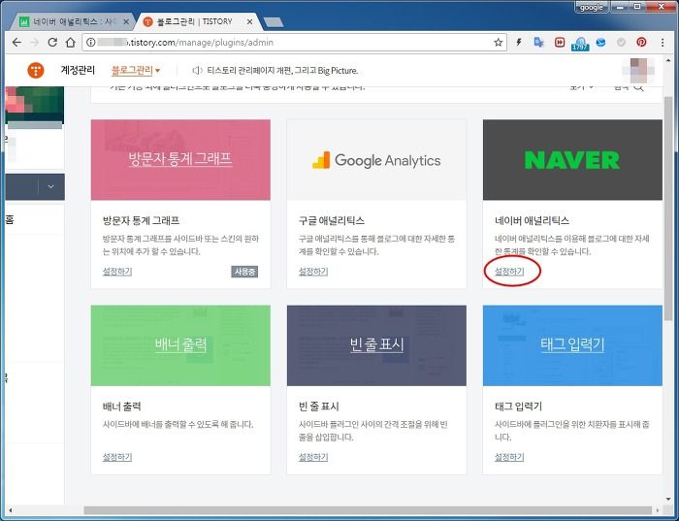Screen dimensions: 679x521
Task: Click the google label in title bar
Action: click(x=592, y=8)
